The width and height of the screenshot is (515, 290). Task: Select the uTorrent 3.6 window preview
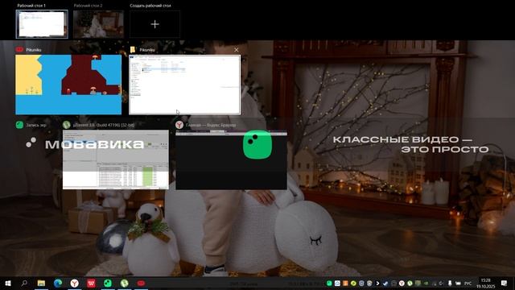116,159
